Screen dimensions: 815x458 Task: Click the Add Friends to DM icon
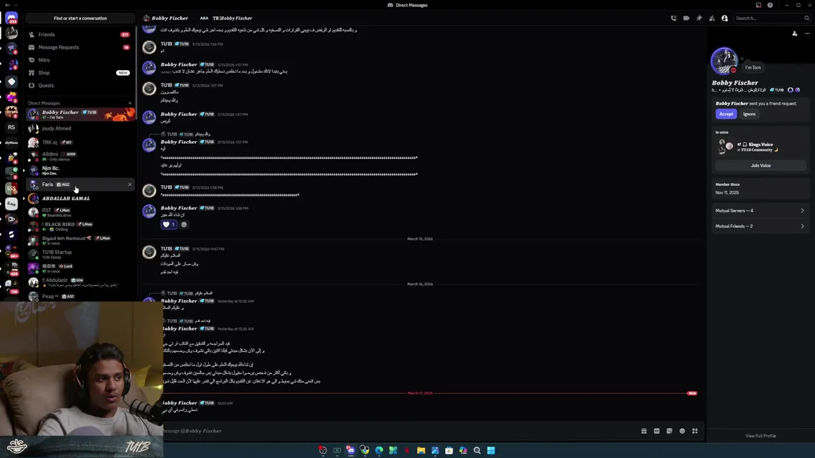(712, 18)
